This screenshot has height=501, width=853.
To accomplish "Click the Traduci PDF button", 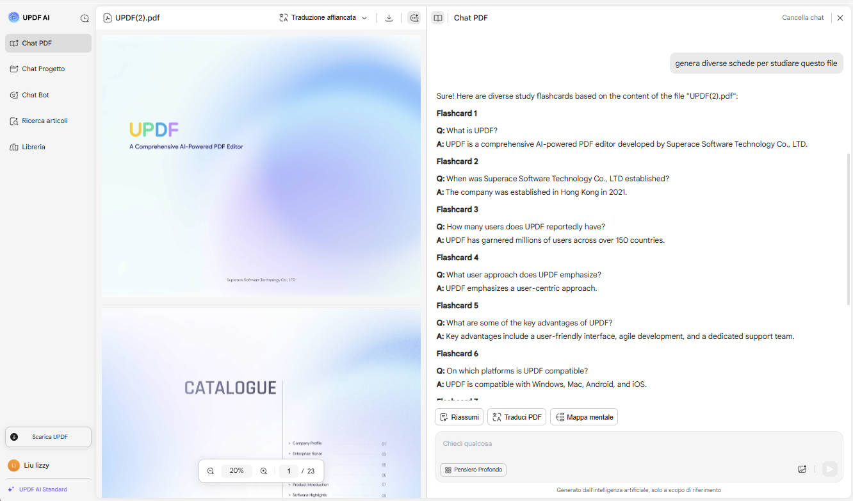I will point(517,417).
